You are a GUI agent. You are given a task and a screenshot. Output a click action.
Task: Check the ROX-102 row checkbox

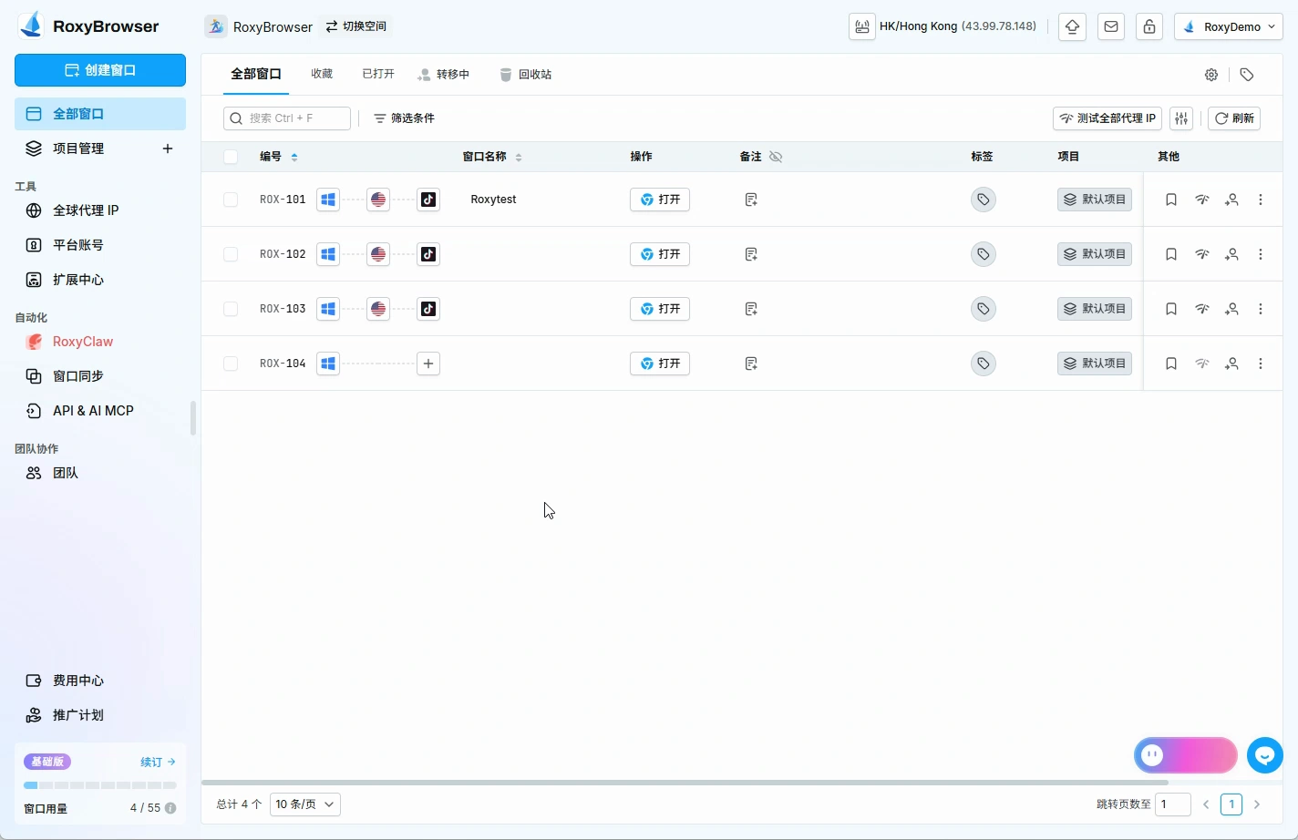click(231, 254)
